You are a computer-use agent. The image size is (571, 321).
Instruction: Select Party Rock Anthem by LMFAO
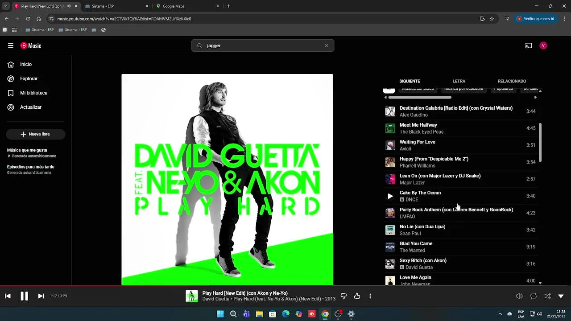click(460, 213)
